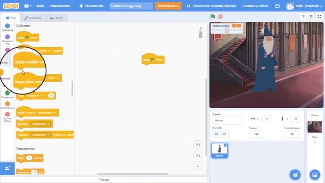The height and width of the screenshot is (183, 325).
Task: Click the Add Extension button
Action: [7, 168]
